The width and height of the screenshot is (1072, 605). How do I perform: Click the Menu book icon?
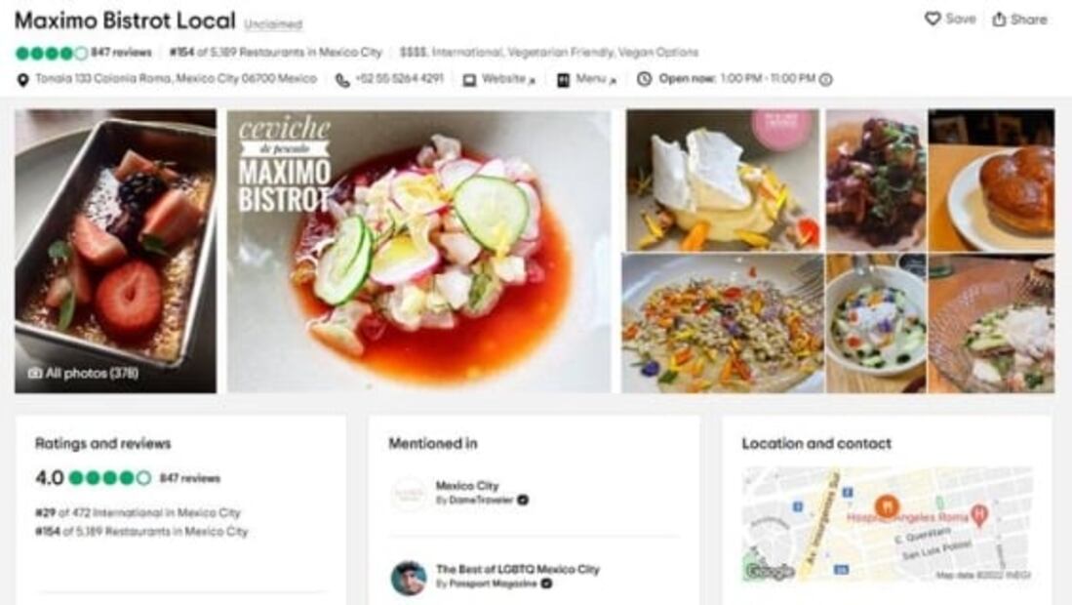(563, 80)
